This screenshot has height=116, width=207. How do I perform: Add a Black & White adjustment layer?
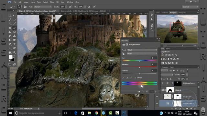point(168,59)
